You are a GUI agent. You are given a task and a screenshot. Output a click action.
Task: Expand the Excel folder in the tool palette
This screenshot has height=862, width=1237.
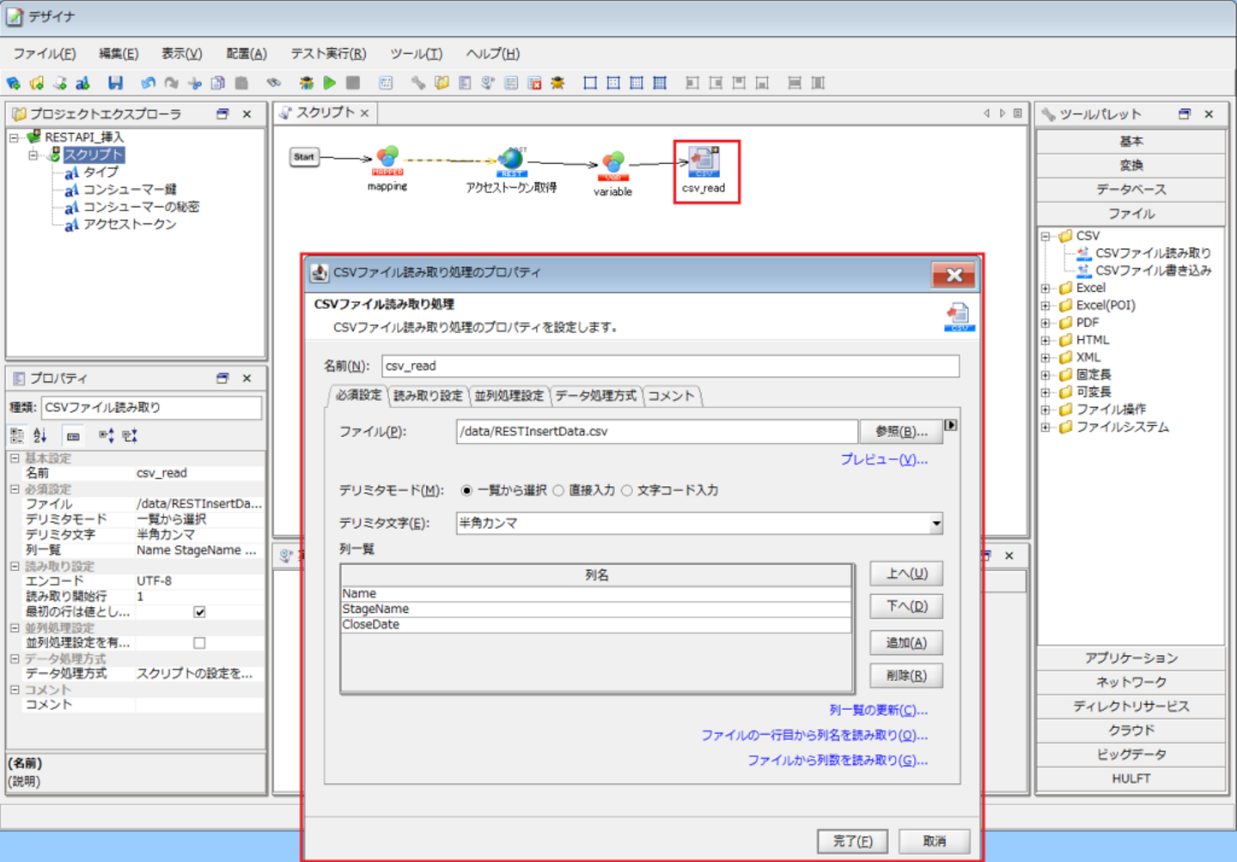point(1045,288)
